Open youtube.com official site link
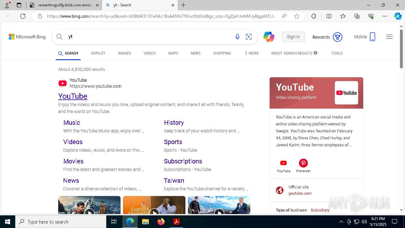This screenshot has width=405, height=228. 300,193
